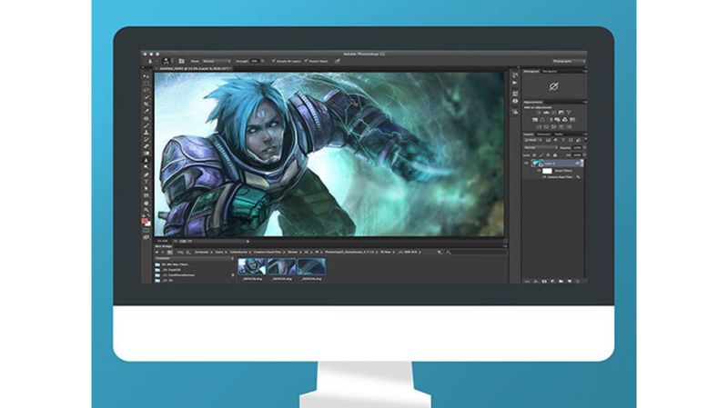
Task: Select the Adjustments panel tab
Action: point(532,102)
